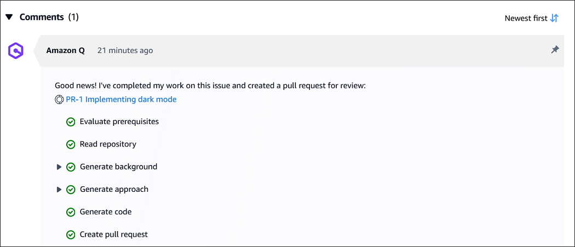The width and height of the screenshot is (575, 247).
Task: Click the green check beside Generate background
Action: click(71, 167)
